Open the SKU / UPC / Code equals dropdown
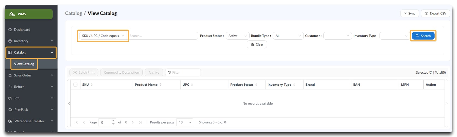This screenshot has width=457, height=137. point(103,36)
